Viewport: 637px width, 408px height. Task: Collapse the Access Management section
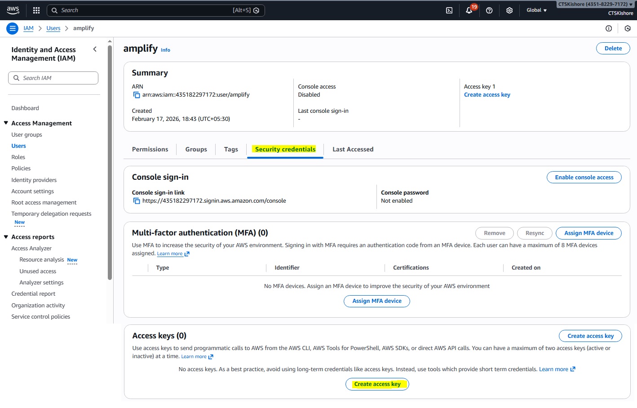[x=6, y=123]
